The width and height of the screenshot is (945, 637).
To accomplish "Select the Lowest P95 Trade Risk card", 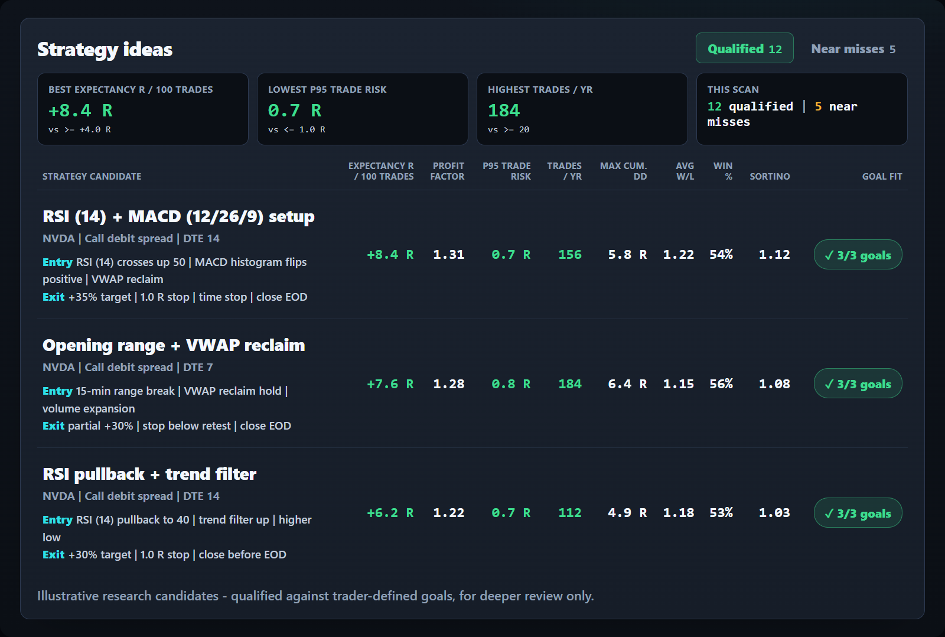I will (x=363, y=109).
